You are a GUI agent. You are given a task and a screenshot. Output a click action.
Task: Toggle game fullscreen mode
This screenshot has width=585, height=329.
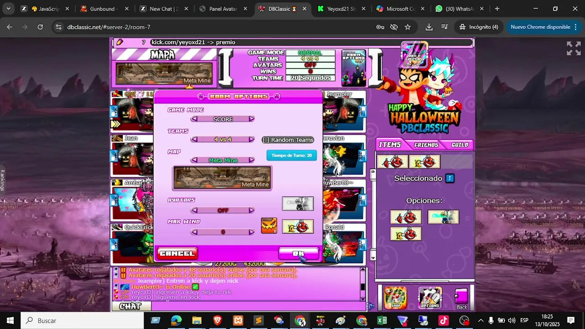tap(574, 48)
